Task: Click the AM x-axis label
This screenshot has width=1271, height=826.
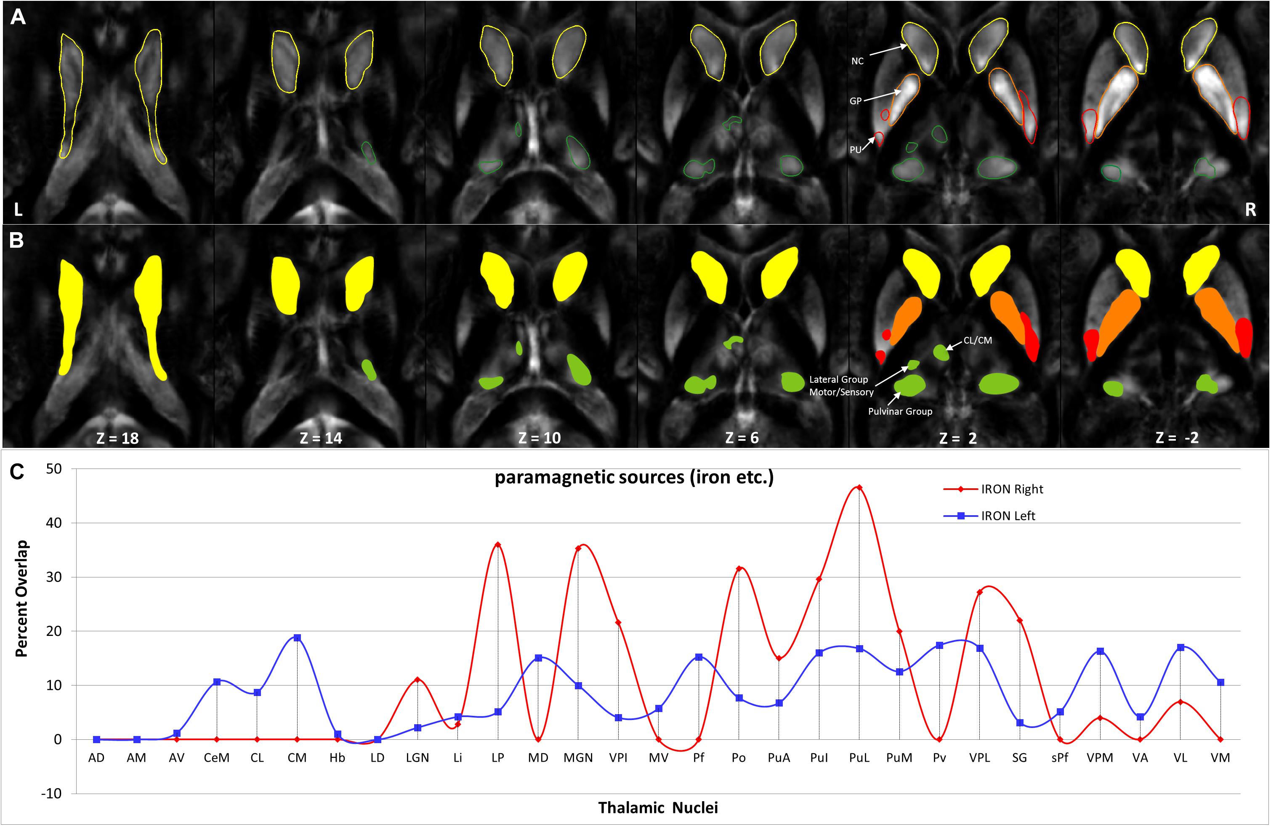Action: tap(136, 758)
